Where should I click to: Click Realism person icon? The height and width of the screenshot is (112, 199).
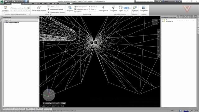(x=103, y=7)
